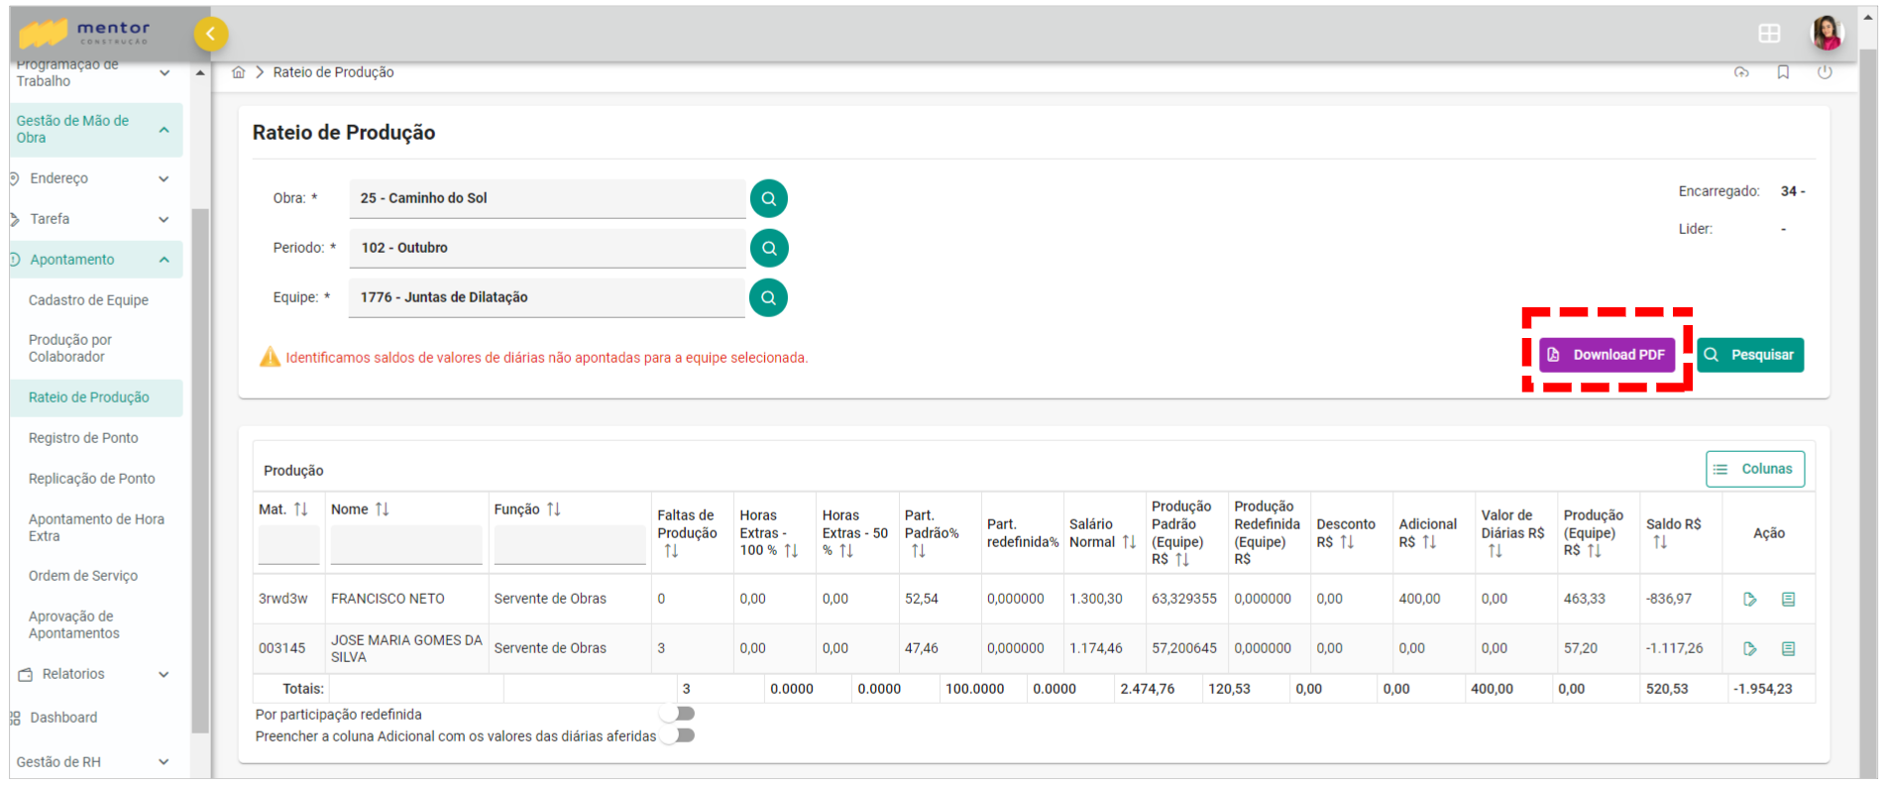Viewport: 1885px width, 786px height.
Task: Sort by Faltas de Produção arrows
Action: point(671,551)
